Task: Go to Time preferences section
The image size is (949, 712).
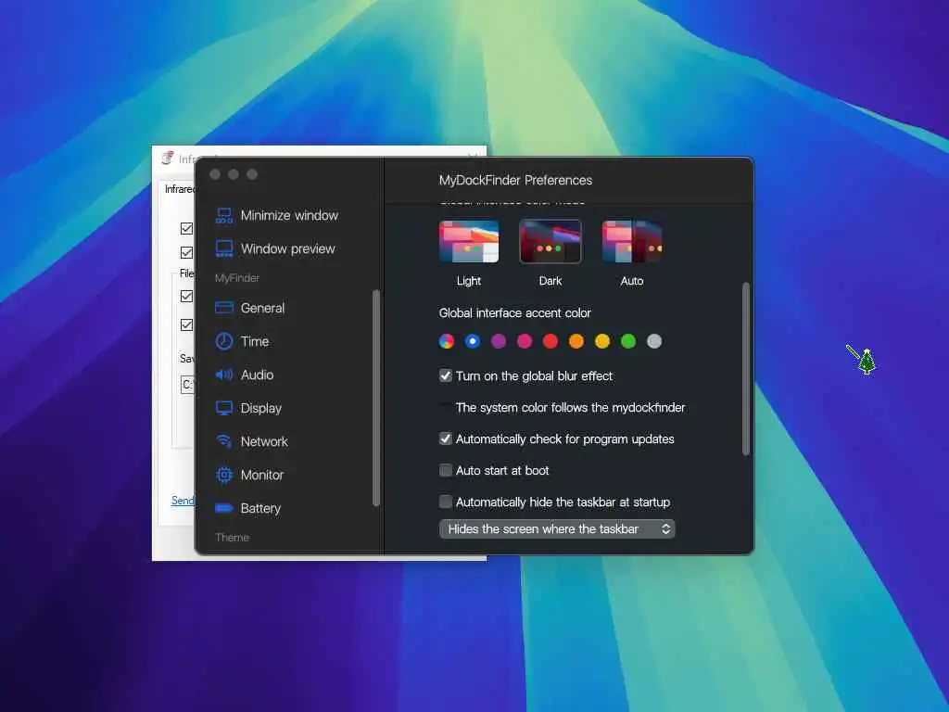Action: (x=255, y=341)
